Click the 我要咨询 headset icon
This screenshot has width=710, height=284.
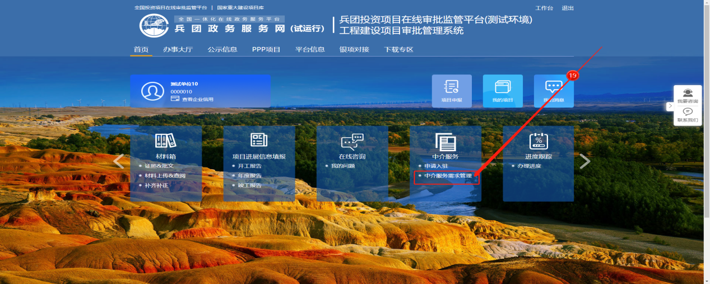click(x=688, y=94)
